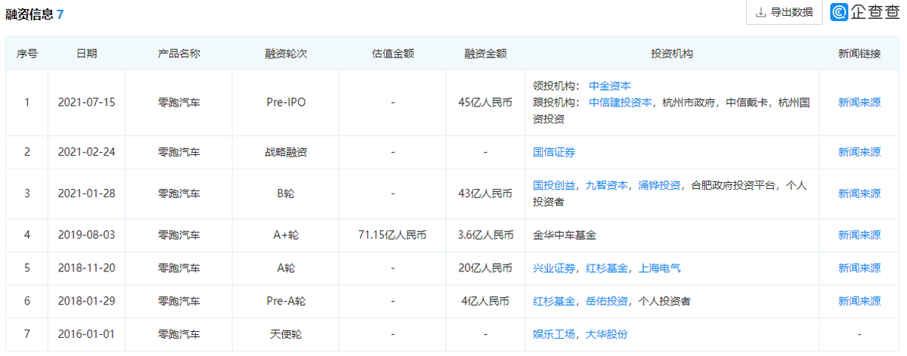This screenshot has width=907, height=356.
Task: Click the 新闻链接 column header
Action: coord(859,54)
